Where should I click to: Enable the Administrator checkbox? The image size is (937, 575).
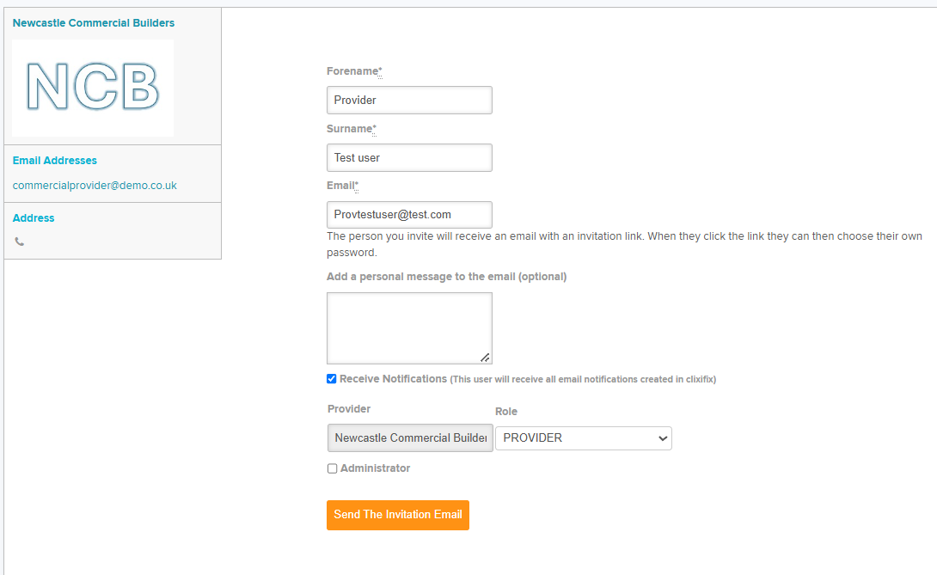[x=333, y=468]
